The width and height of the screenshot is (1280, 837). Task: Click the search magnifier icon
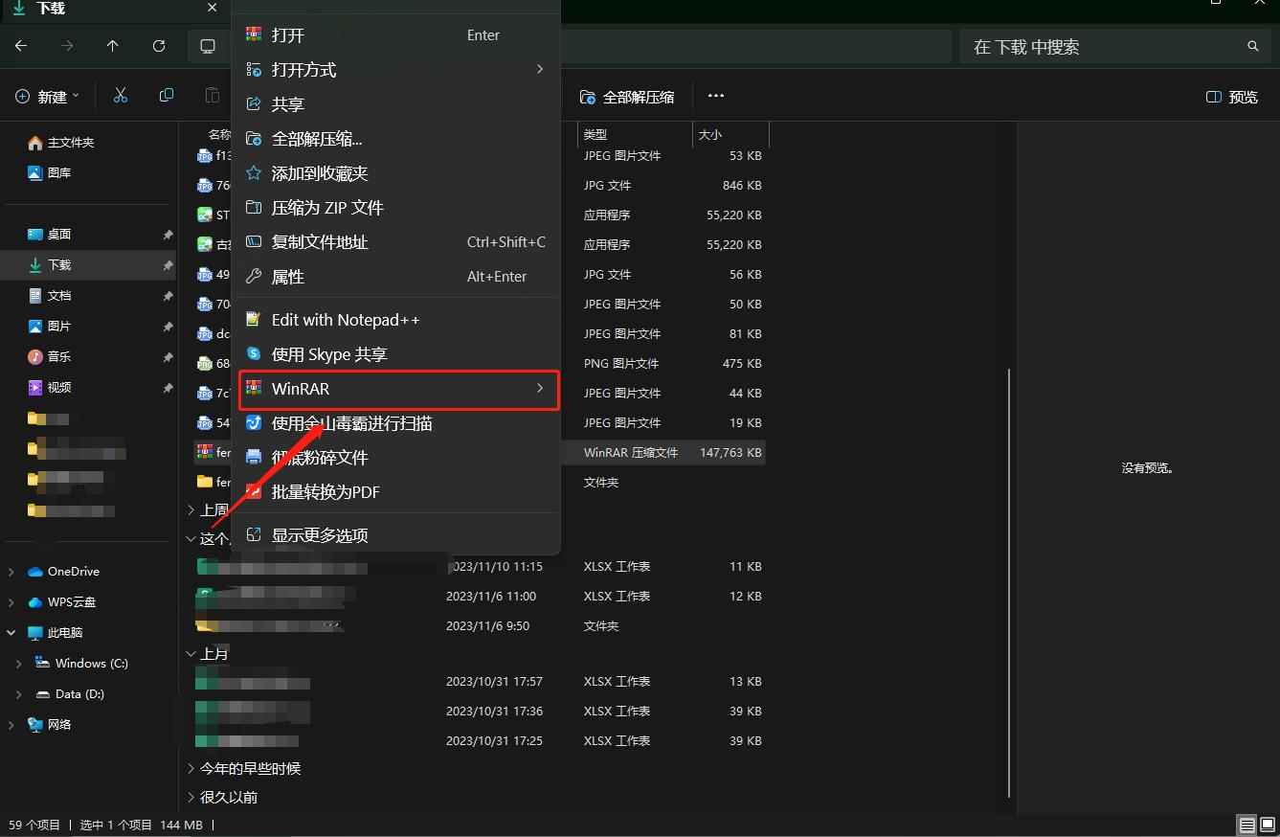pyautogui.click(x=1252, y=46)
